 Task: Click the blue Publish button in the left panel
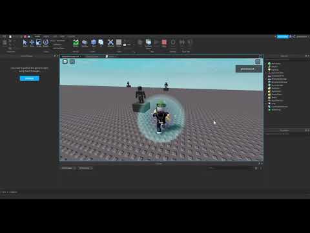(30, 78)
